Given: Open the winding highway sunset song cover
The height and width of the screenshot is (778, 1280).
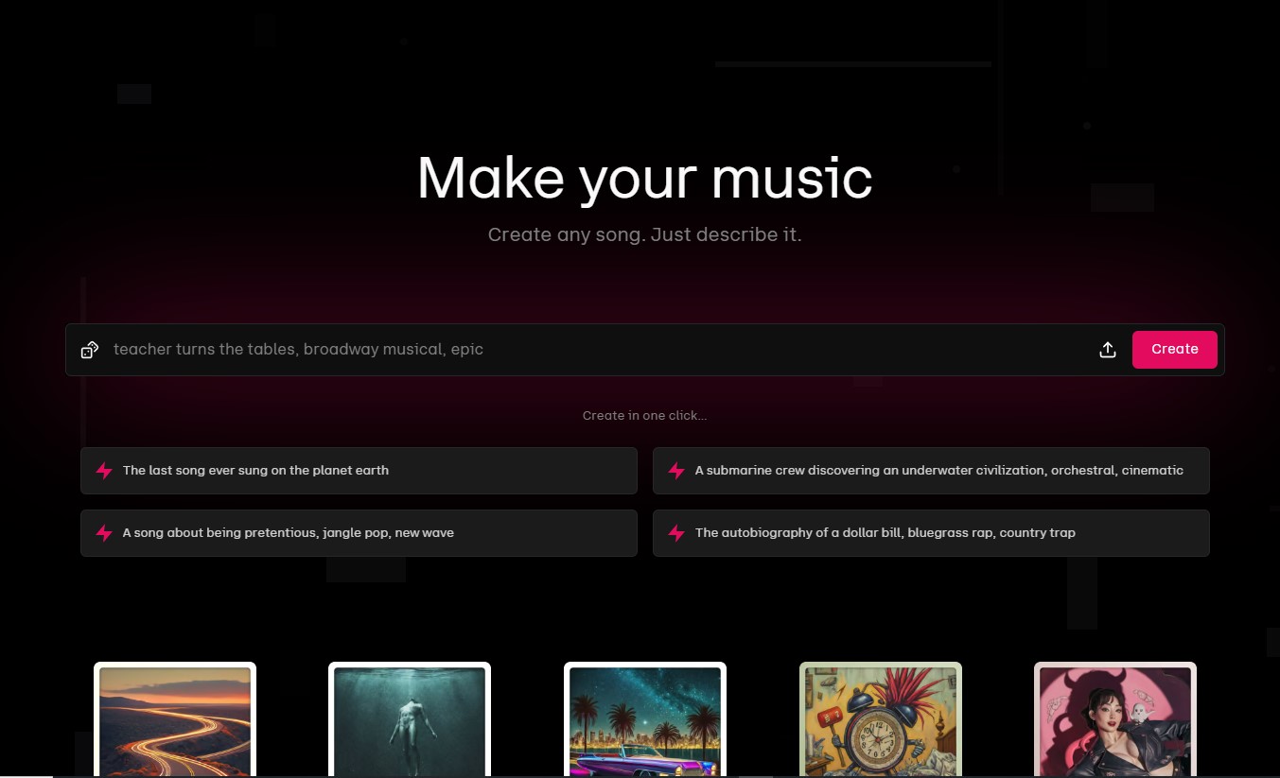Looking at the screenshot, I should 175,719.
